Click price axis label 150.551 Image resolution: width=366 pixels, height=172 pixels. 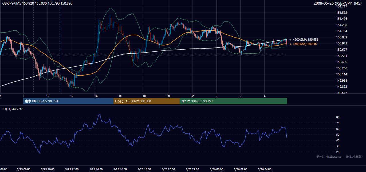[x=342, y=56]
